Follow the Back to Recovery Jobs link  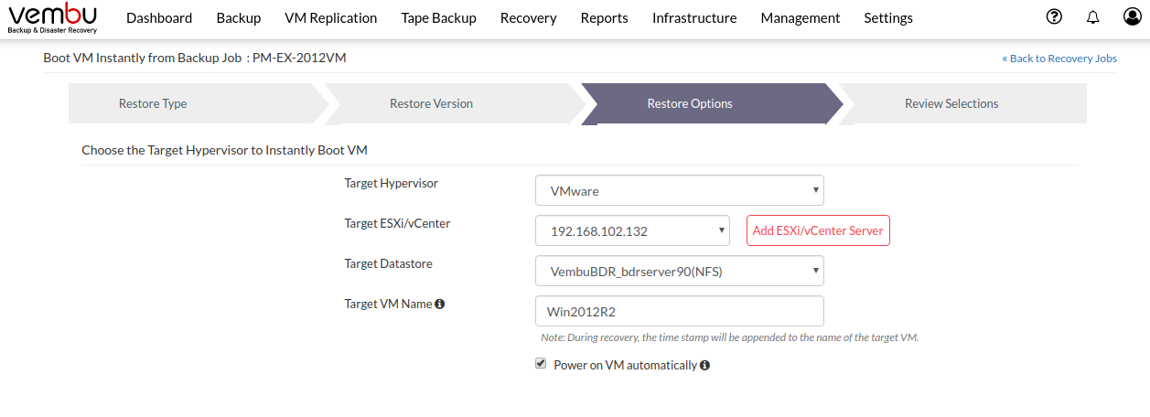pyautogui.click(x=1059, y=59)
